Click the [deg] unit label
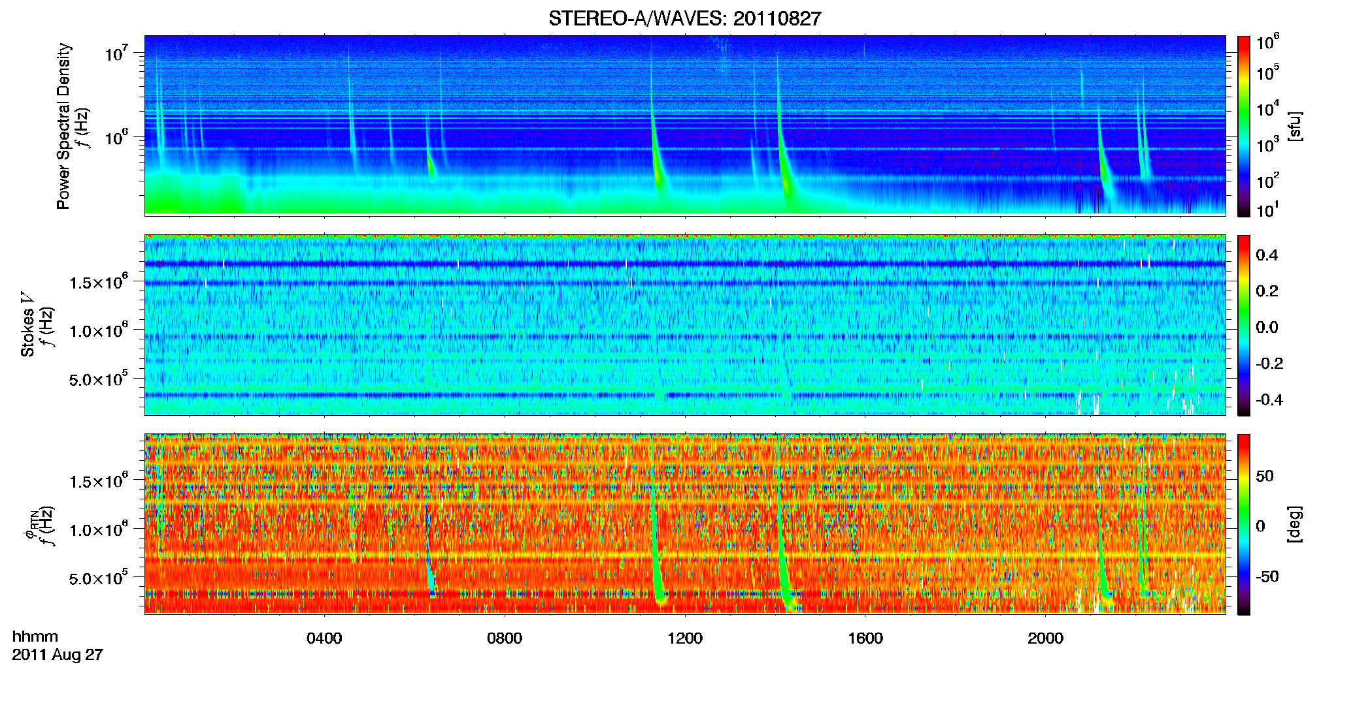 [x=1295, y=524]
